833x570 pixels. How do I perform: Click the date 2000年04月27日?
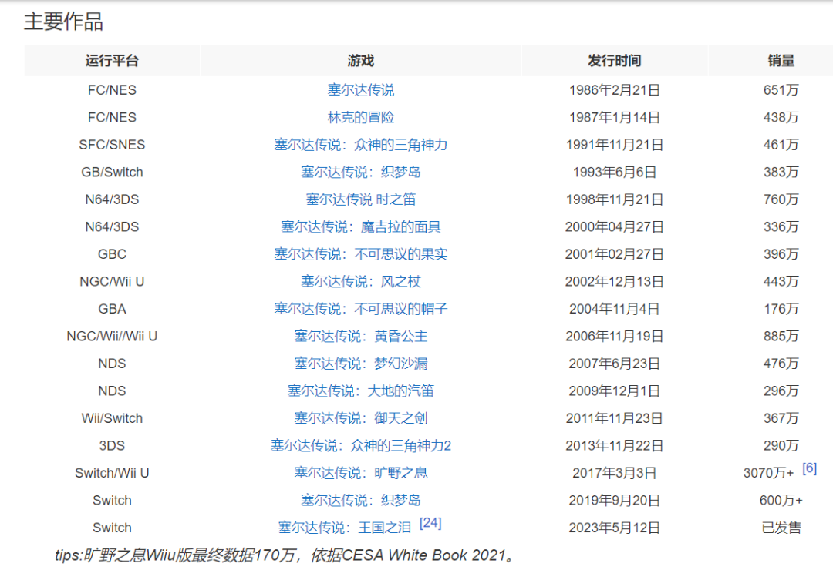tap(614, 226)
